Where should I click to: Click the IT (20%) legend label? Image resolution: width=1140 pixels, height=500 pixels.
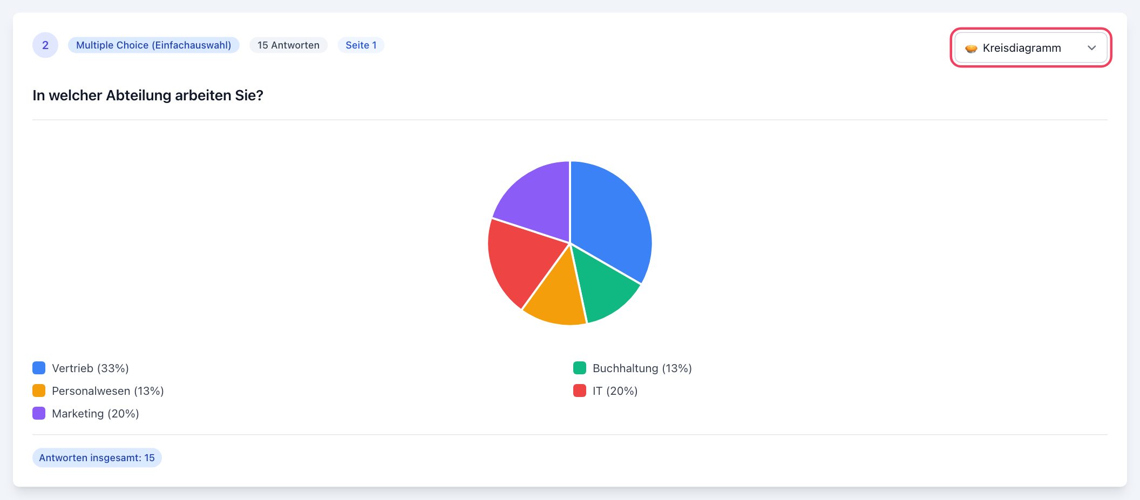click(x=615, y=391)
